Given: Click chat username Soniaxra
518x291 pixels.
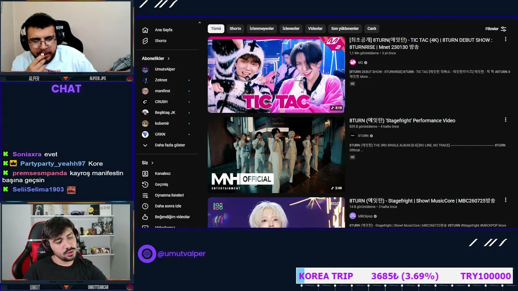Looking at the screenshot, I should pos(27,154).
